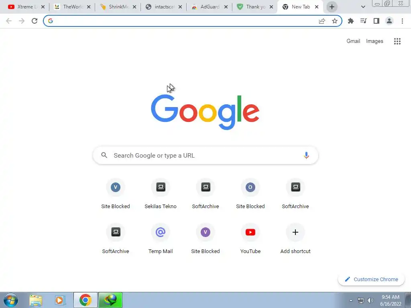Go forward with the forward arrow

(x=22, y=21)
